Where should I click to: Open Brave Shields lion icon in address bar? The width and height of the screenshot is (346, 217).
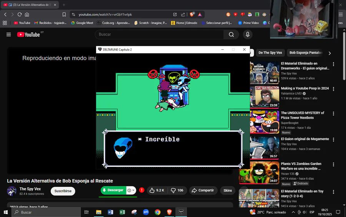point(192,14)
